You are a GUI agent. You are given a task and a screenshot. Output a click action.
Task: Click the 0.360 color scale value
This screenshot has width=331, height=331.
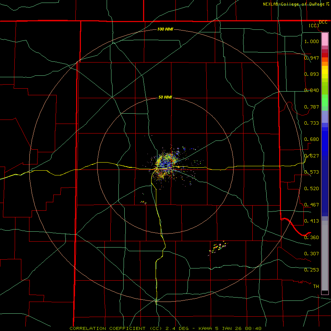(x=312, y=238)
